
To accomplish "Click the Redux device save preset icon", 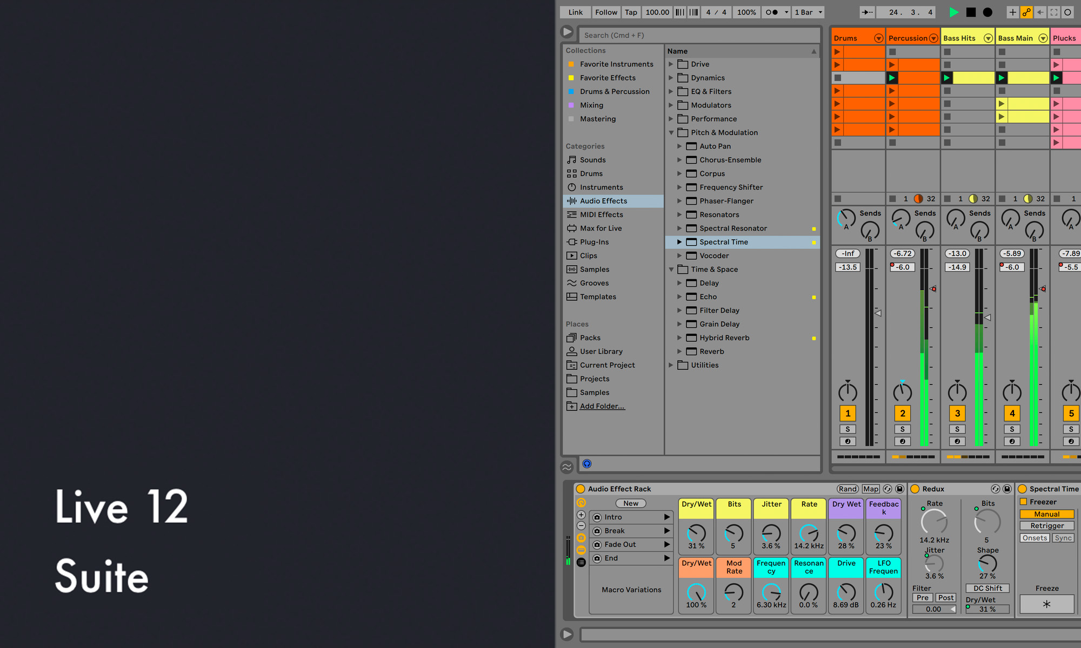I will tap(1007, 489).
